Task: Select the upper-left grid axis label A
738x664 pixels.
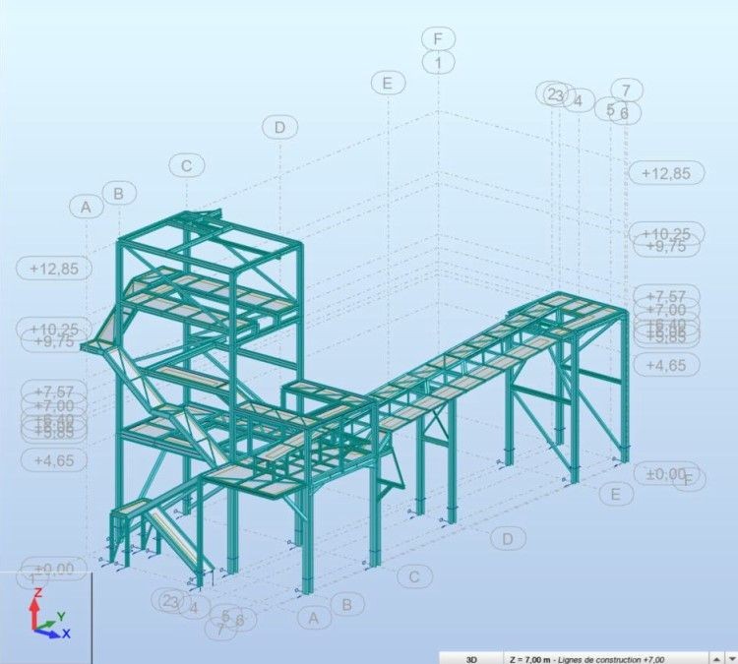Action: click(x=87, y=207)
